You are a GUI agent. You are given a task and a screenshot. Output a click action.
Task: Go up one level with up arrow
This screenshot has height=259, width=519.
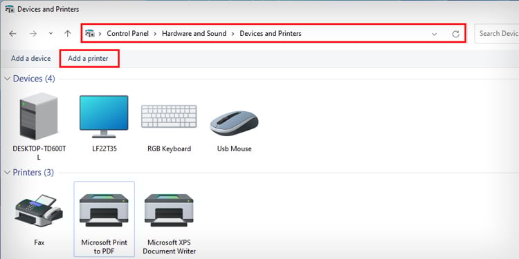pyautogui.click(x=68, y=33)
